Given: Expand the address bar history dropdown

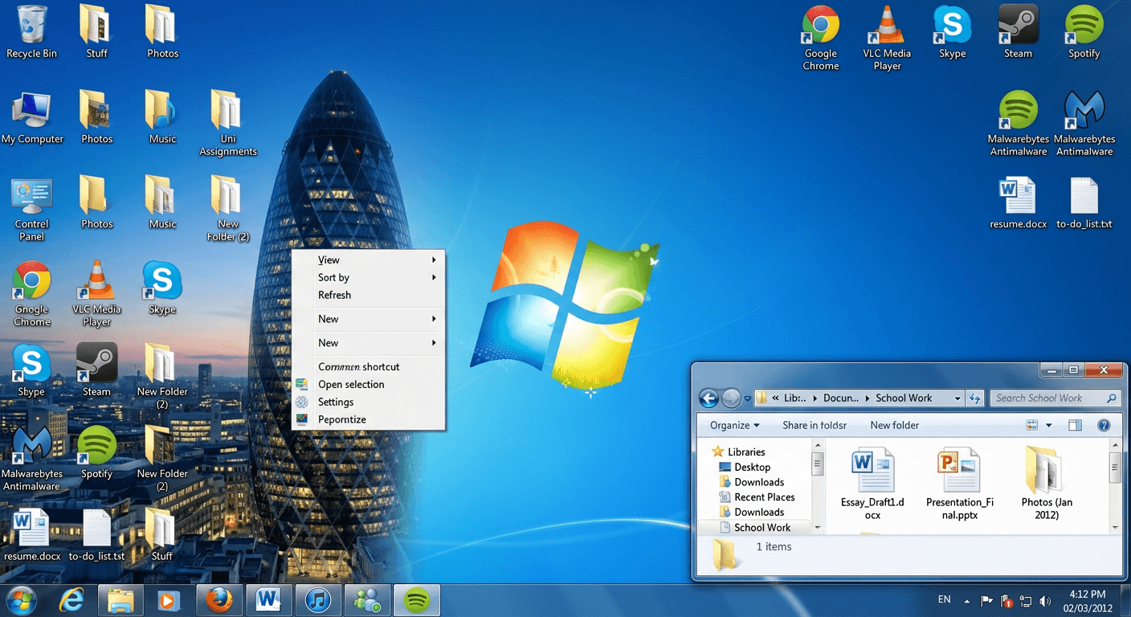Looking at the screenshot, I should (x=957, y=398).
